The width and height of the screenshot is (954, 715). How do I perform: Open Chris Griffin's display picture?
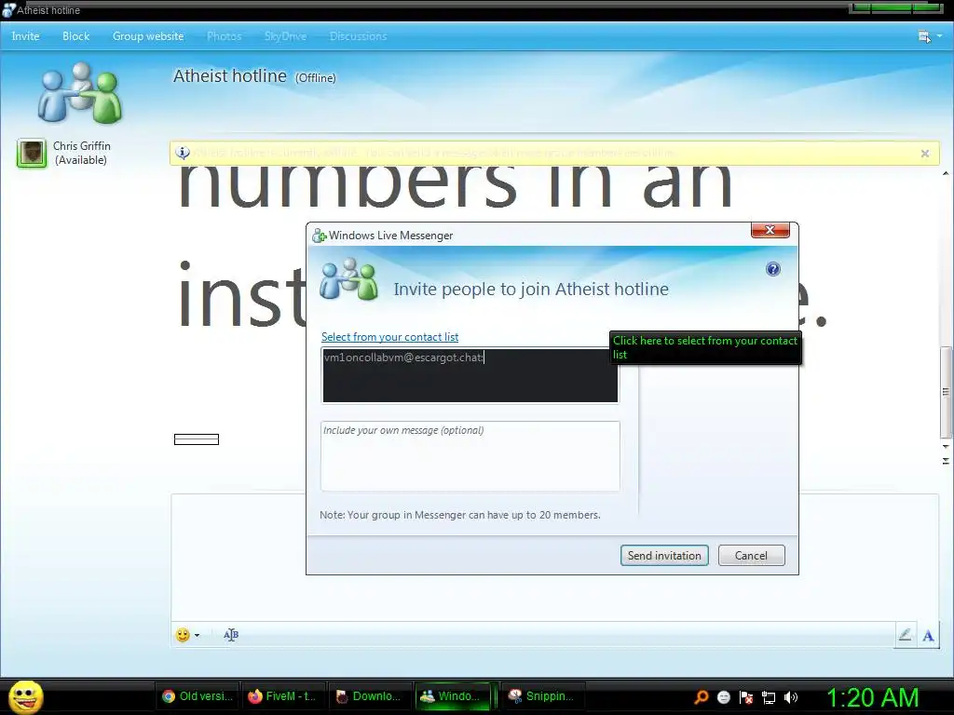pos(31,153)
